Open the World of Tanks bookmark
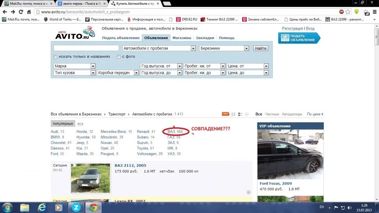Image resolution: width=379 pixels, height=213 pixels. (62, 19)
